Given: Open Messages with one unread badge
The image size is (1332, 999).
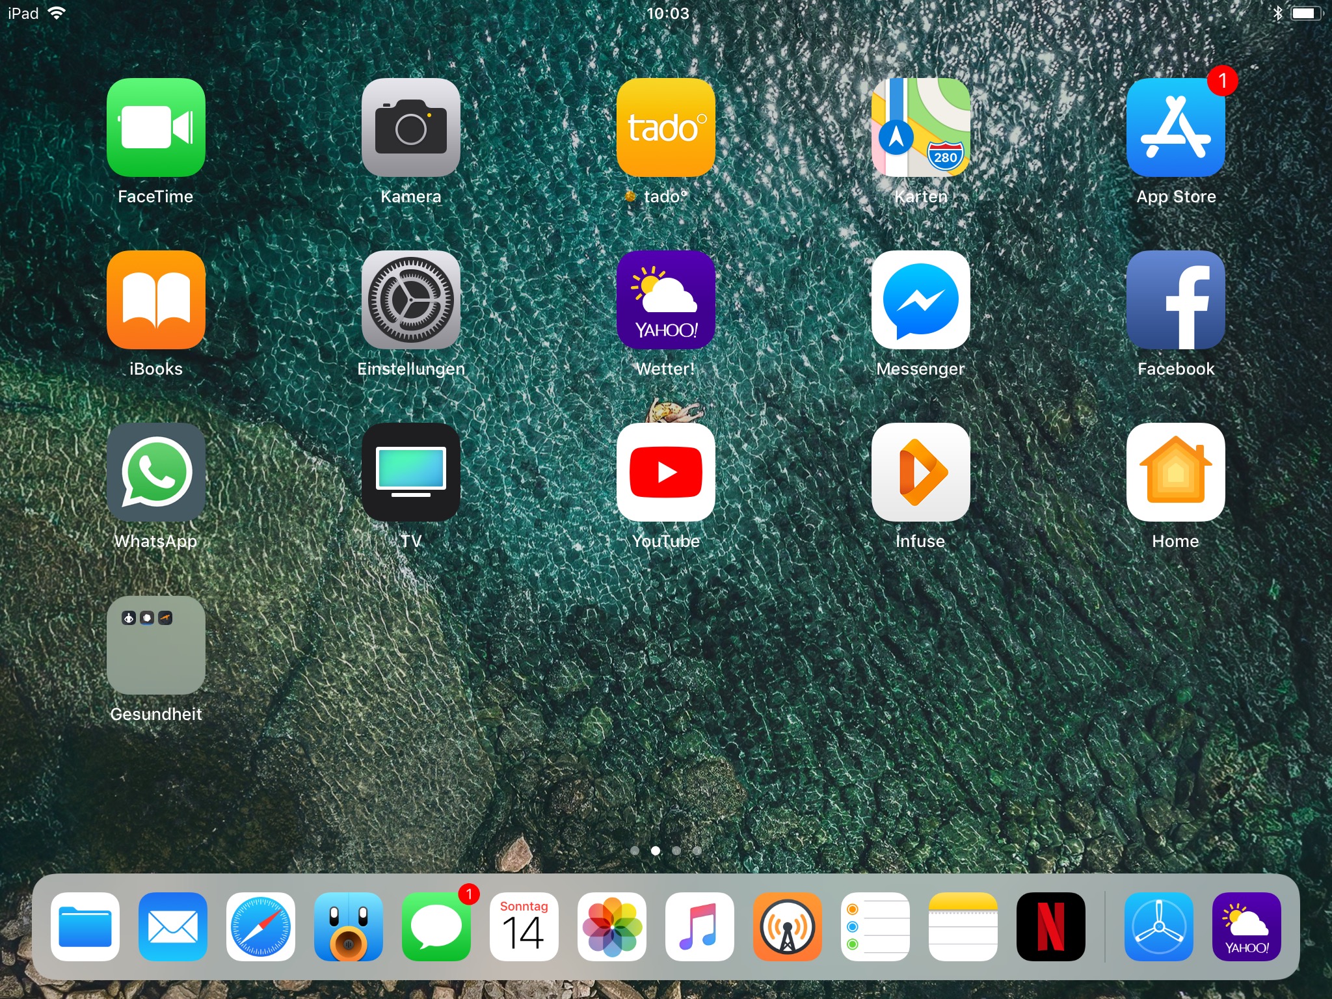Looking at the screenshot, I should [x=436, y=927].
